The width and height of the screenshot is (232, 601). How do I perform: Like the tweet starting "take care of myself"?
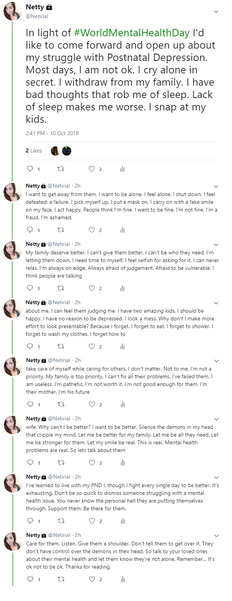point(92,405)
